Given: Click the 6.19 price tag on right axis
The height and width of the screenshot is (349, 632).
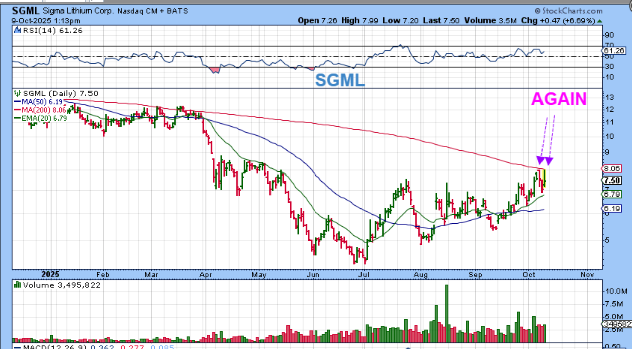Looking at the screenshot, I should (611, 208).
